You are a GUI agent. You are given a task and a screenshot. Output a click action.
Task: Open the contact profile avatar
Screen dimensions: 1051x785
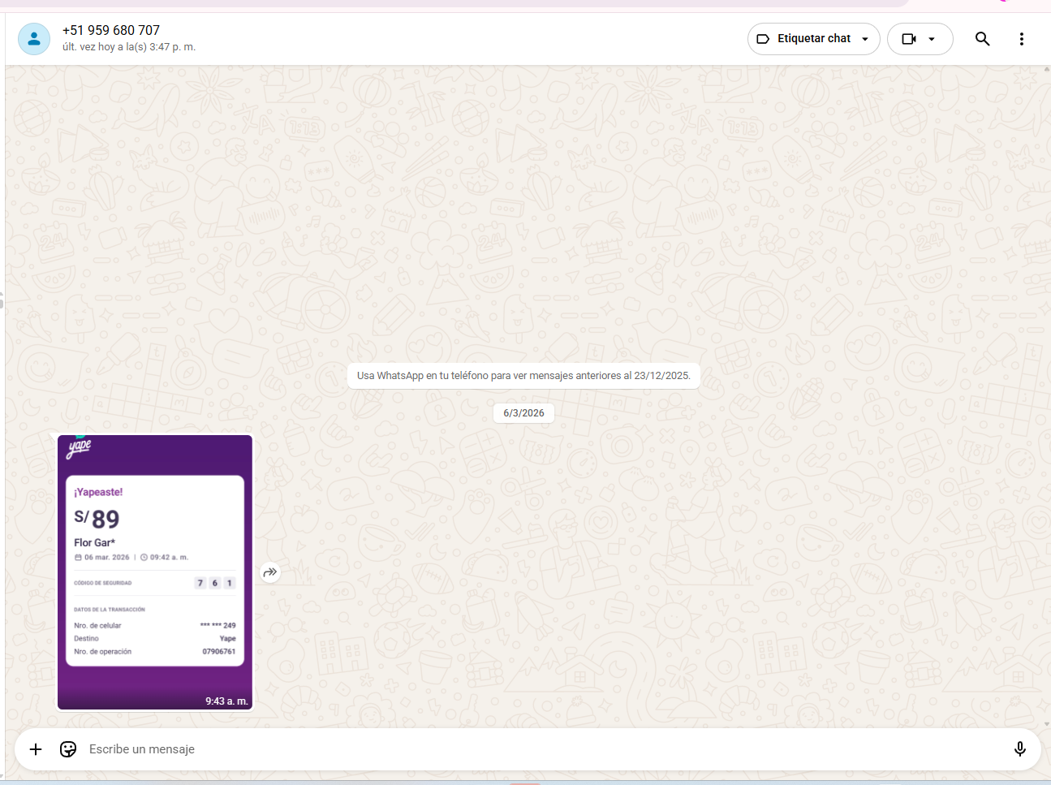(x=34, y=39)
